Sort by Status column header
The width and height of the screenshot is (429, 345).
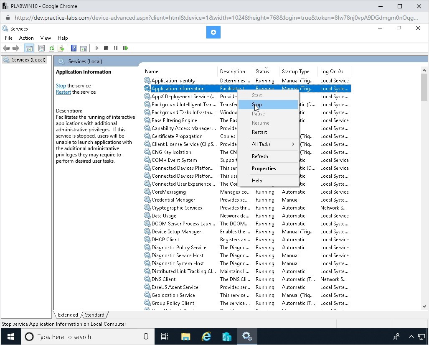266,72
